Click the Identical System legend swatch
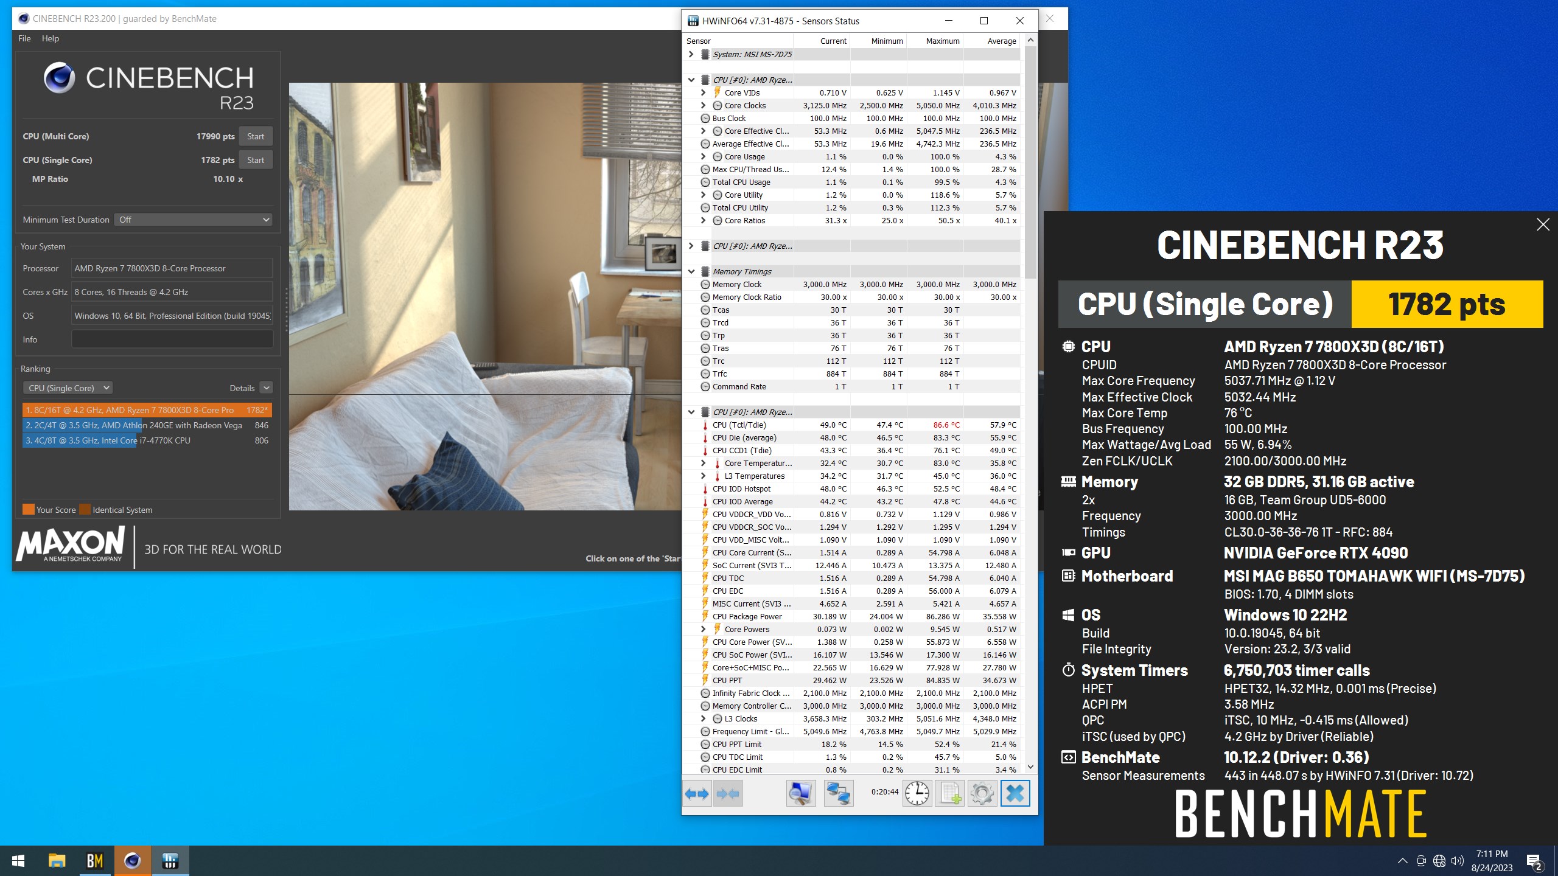 coord(85,510)
